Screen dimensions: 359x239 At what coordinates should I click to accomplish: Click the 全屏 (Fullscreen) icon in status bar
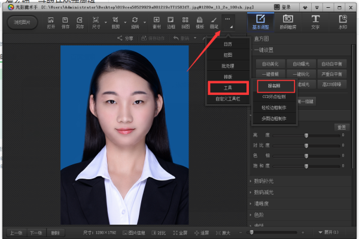(180, 232)
